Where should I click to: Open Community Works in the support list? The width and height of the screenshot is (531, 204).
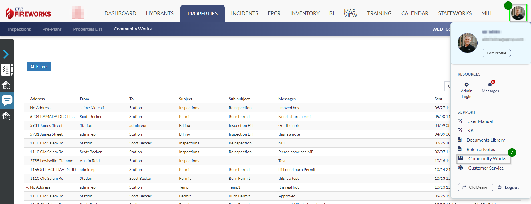click(x=487, y=159)
